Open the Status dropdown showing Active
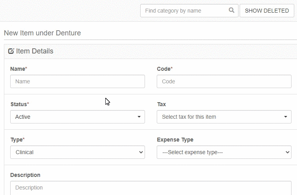Screen dimensions: 297x195 coord(77,117)
